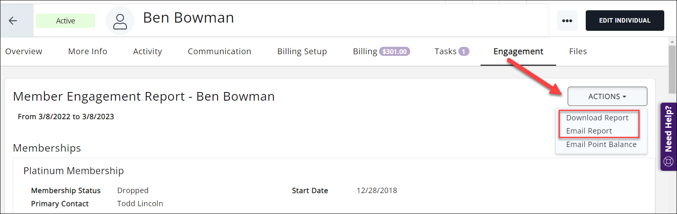Viewport: 677px width, 214px height.
Task: Click Ben Bowman's profile avatar icon
Action: [x=120, y=21]
